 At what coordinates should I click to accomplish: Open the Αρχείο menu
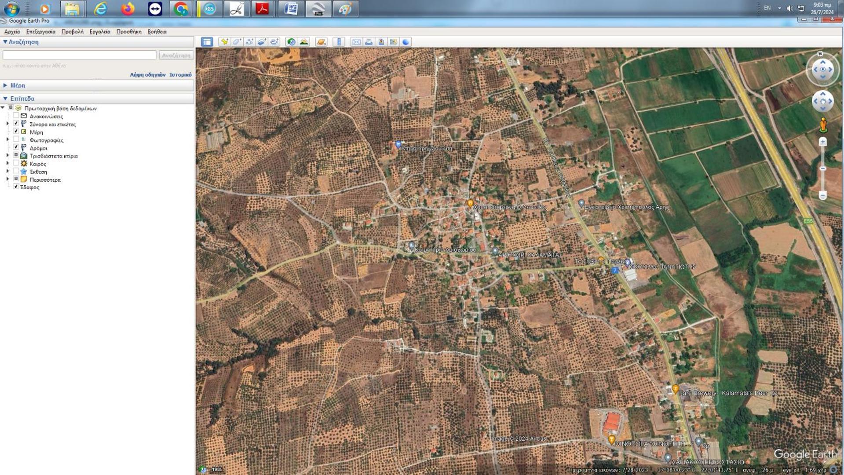coord(12,32)
